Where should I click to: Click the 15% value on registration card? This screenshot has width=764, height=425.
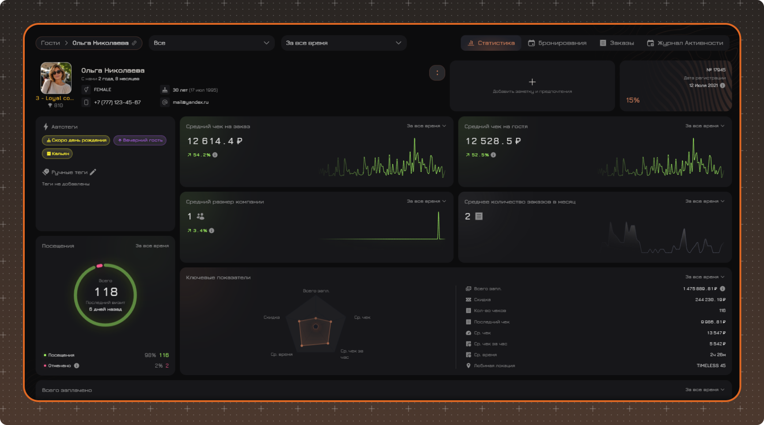(632, 100)
